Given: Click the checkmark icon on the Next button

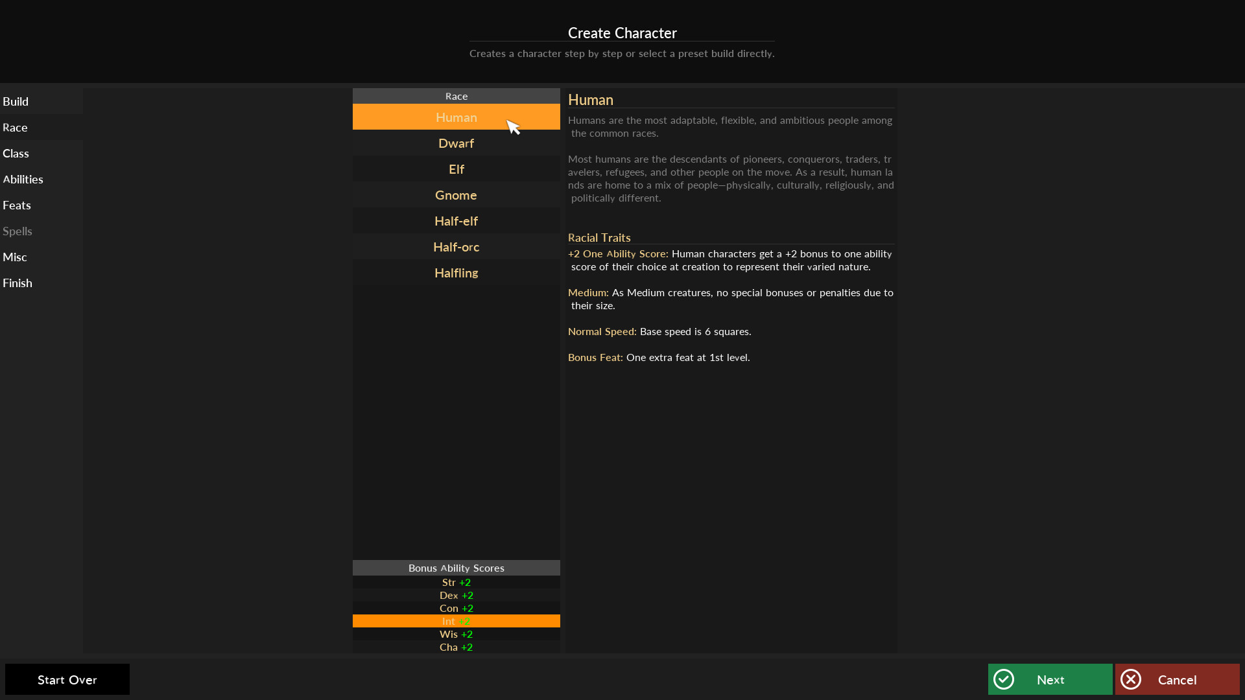Looking at the screenshot, I should (1004, 679).
